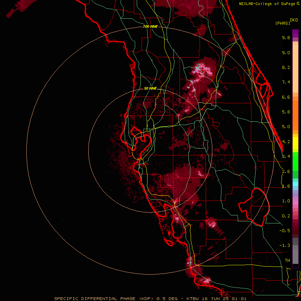The height and width of the screenshot is (301, 301).
Task: Pick the cyan band on the color bar
Action: tap(295, 184)
